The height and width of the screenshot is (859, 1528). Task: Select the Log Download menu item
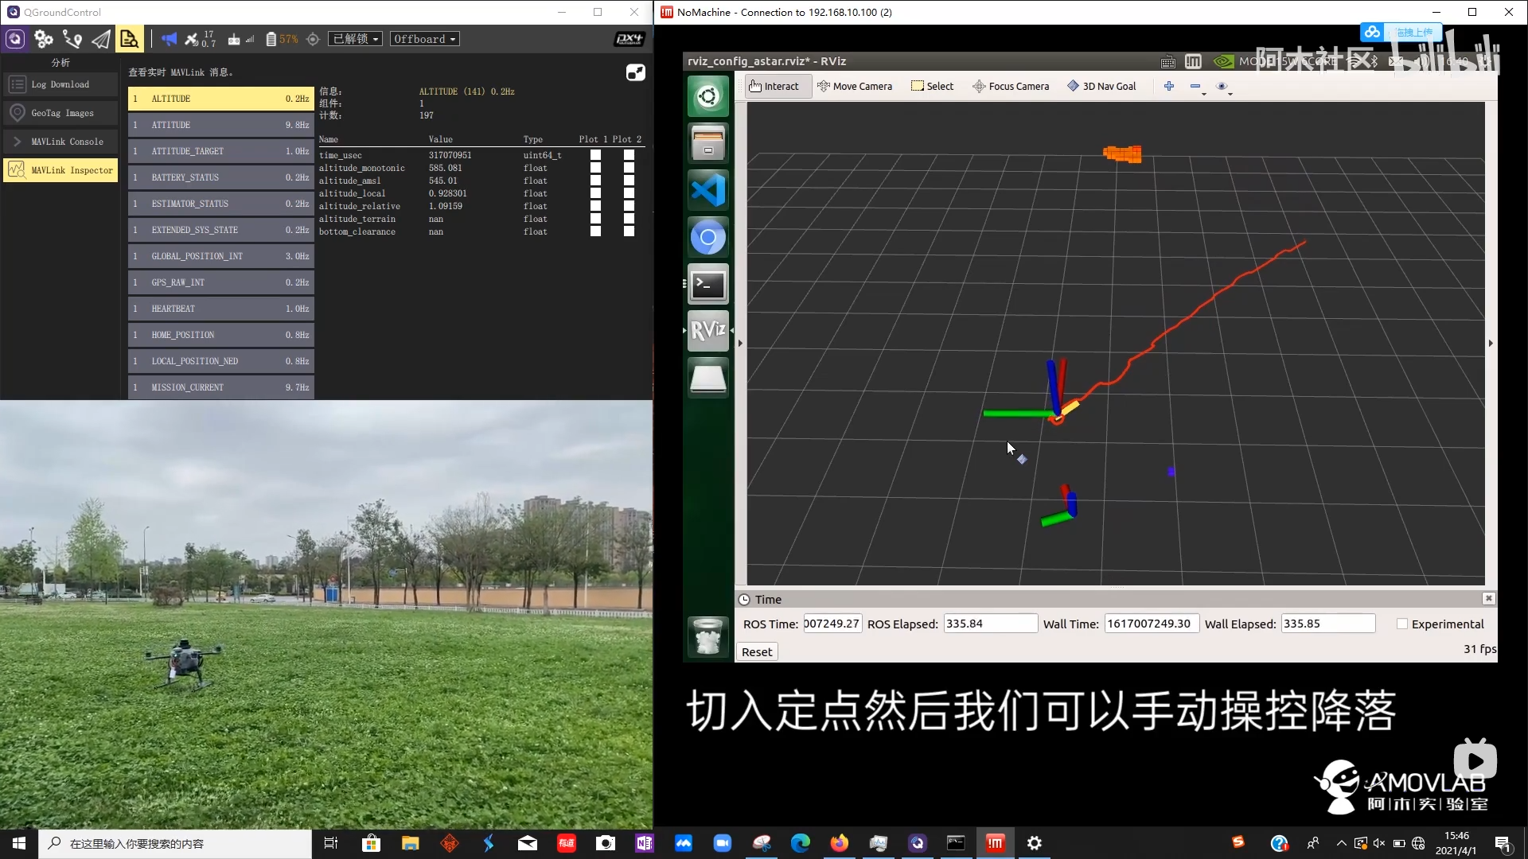click(x=60, y=84)
